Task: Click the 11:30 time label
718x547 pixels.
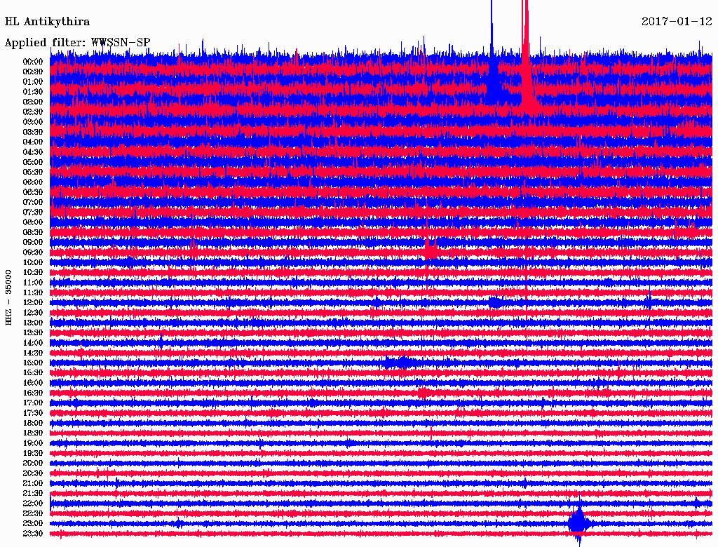Action: coord(33,292)
